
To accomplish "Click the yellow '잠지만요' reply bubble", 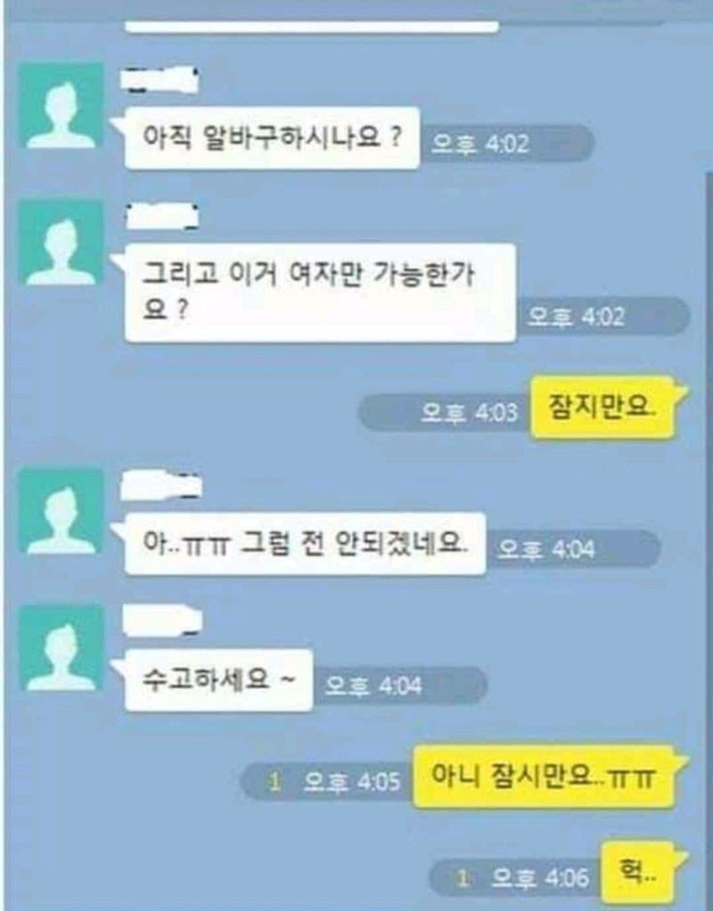I will click(602, 408).
